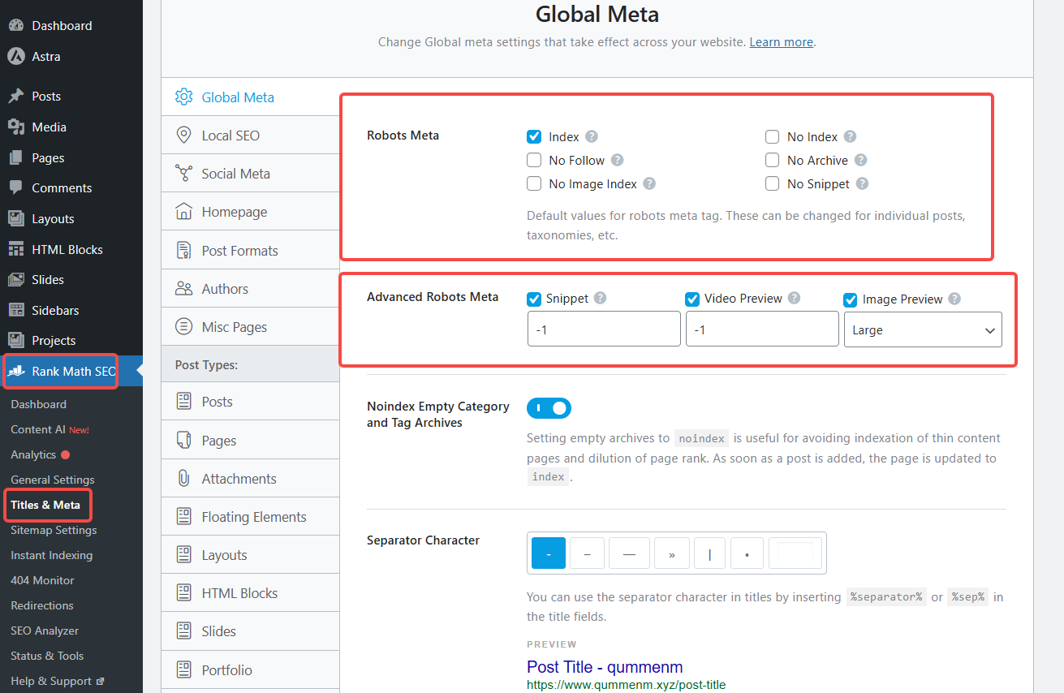Open the Misc Pages settings tab

(234, 328)
